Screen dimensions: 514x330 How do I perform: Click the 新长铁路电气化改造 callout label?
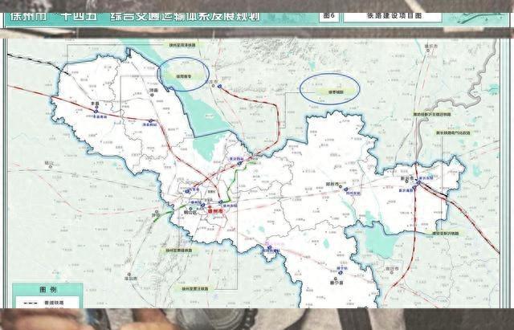(453, 133)
